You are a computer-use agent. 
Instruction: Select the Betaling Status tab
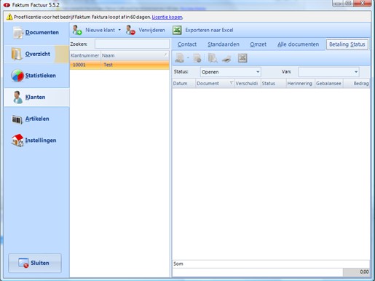[x=347, y=44]
